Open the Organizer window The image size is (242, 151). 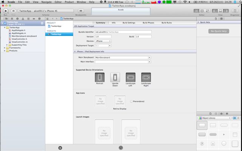[x=235, y=11]
